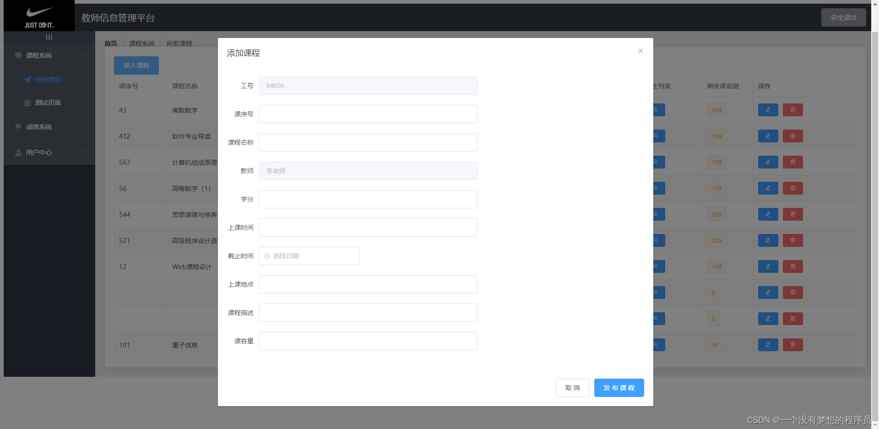Edit the course with 160 remaining
Viewport: 879px width, 429px height.
(768, 266)
